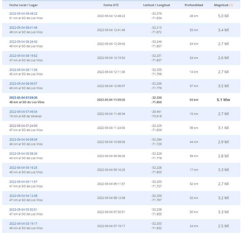Open the 2022-05-04 08:41:46 event link
The image size is (241, 235).
coord(23,28)
